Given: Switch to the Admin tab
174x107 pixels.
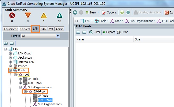Looking at the screenshot, I should [60, 29].
